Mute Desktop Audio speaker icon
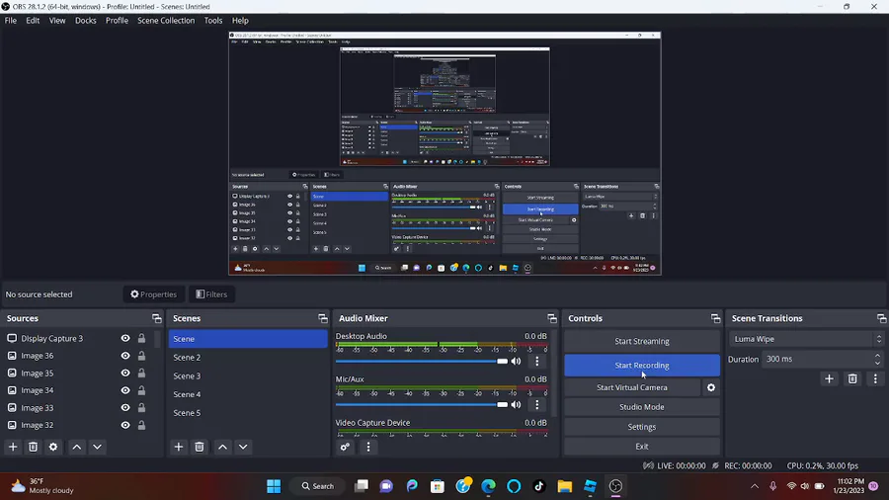Viewport: 889px width, 500px height. point(516,361)
